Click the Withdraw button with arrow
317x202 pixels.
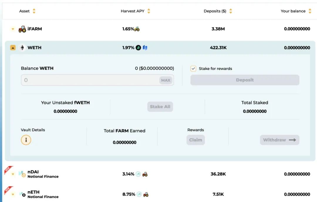(x=280, y=140)
